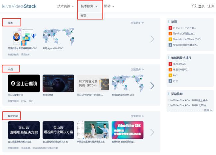Expand the 技术资源 dropdown menu
The height and width of the screenshot is (155, 216).
click(66, 6)
